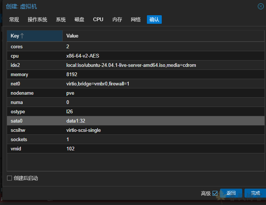Screen dimensions: 266x205
Task: Click the pve value
Action: [x=70, y=93]
